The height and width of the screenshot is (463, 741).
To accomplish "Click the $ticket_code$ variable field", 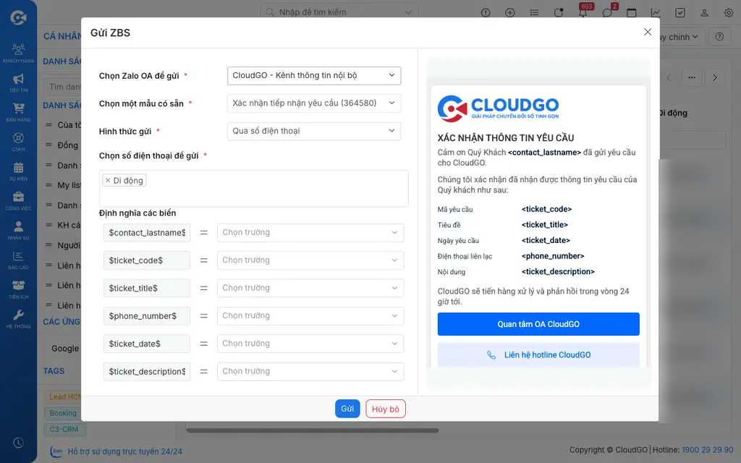I will 147,260.
